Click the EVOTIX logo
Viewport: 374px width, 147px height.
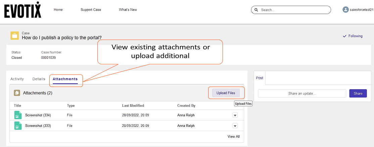coord(23,10)
